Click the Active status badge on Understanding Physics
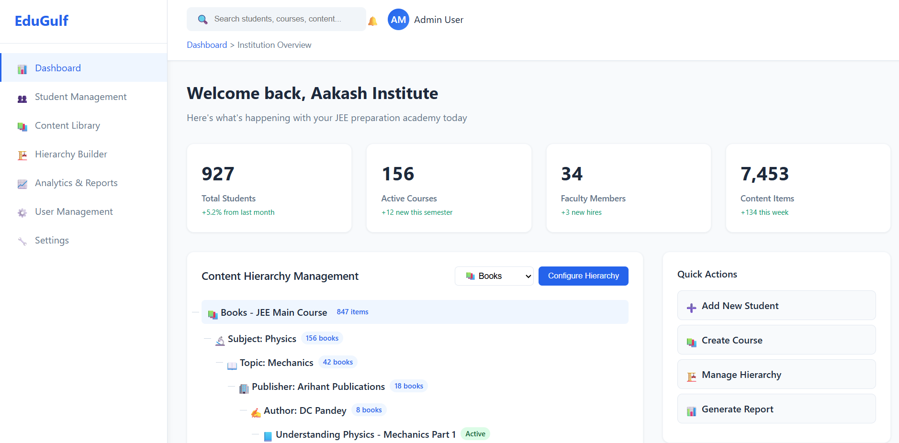 pyautogui.click(x=475, y=433)
